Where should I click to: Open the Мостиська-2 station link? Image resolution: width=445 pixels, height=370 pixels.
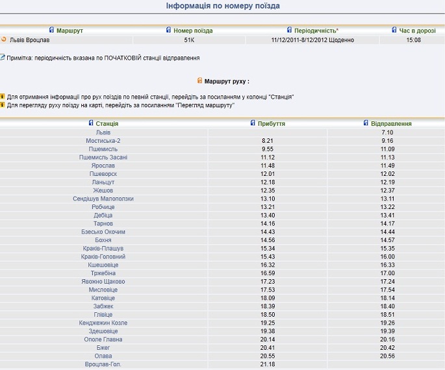103,141
